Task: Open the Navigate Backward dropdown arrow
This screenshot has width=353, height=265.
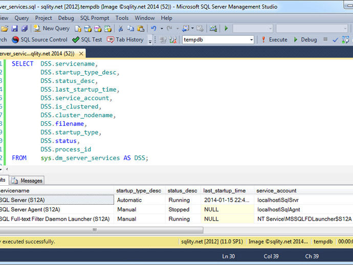Action: click(x=192, y=28)
